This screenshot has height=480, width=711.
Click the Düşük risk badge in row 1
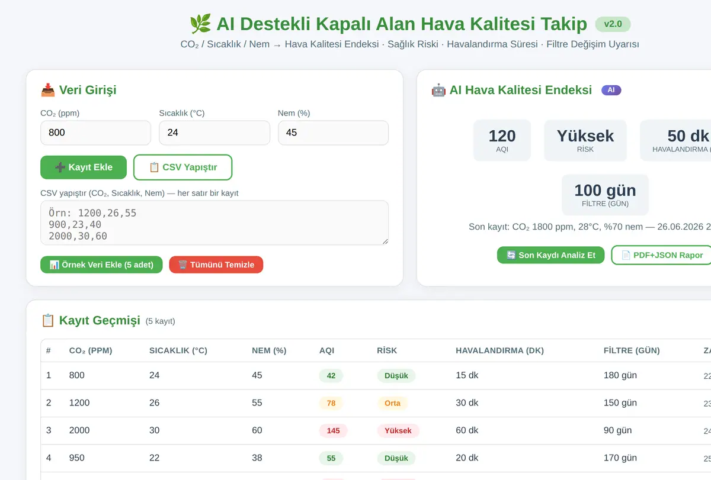[x=396, y=376]
